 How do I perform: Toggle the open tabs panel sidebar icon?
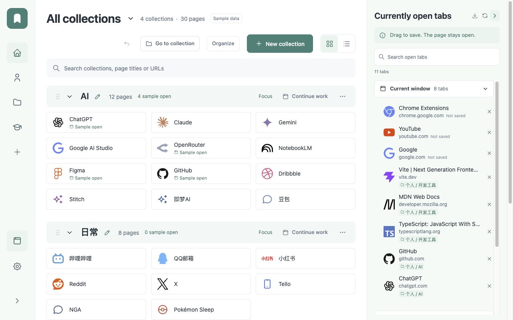17,241
